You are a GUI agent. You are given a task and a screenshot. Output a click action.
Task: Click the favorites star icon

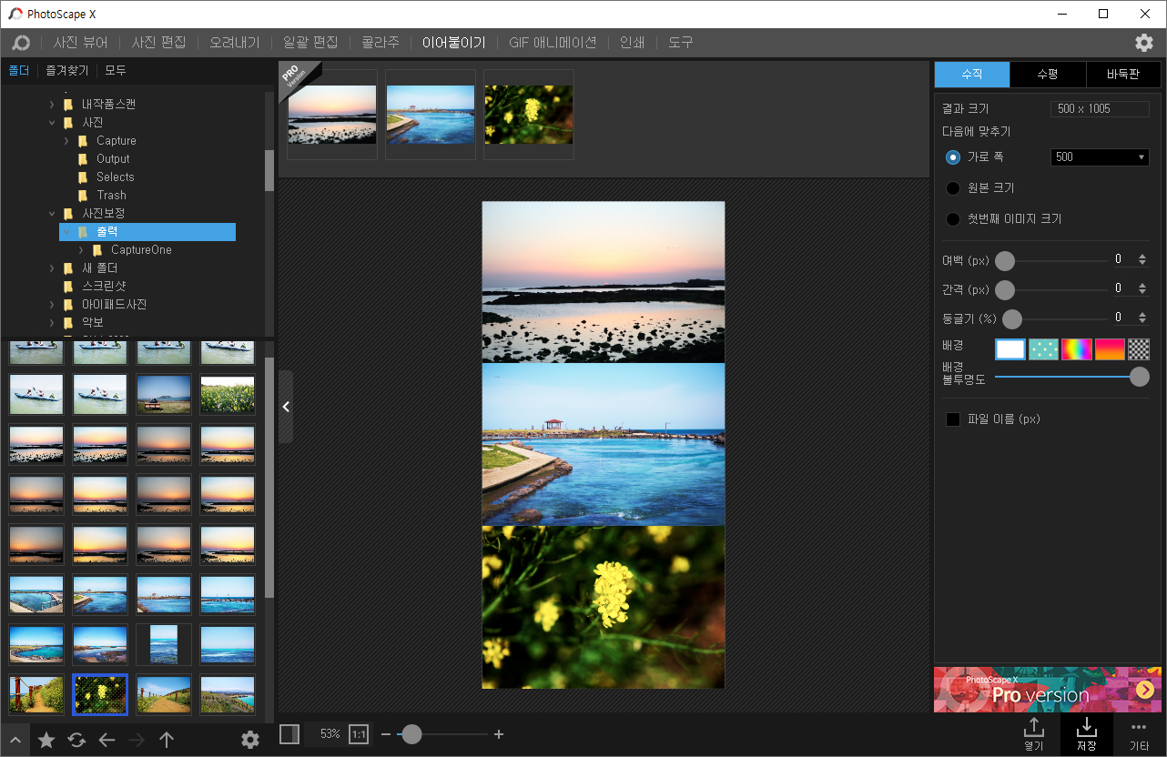coord(46,740)
